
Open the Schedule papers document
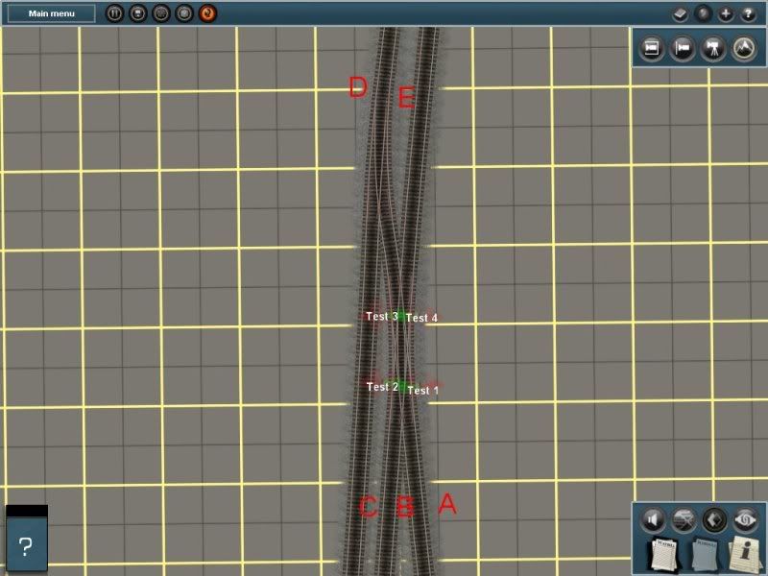tap(708, 555)
